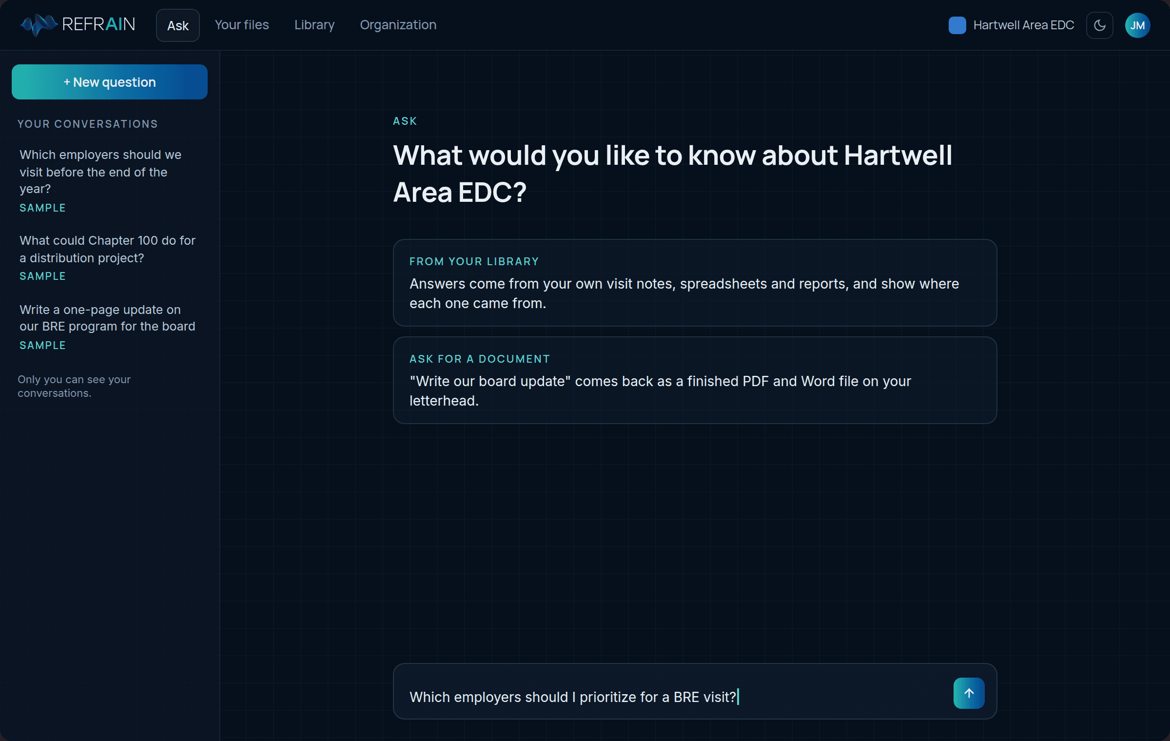Go to the Library tab
Screen dimensions: 1170x741
click(314, 25)
